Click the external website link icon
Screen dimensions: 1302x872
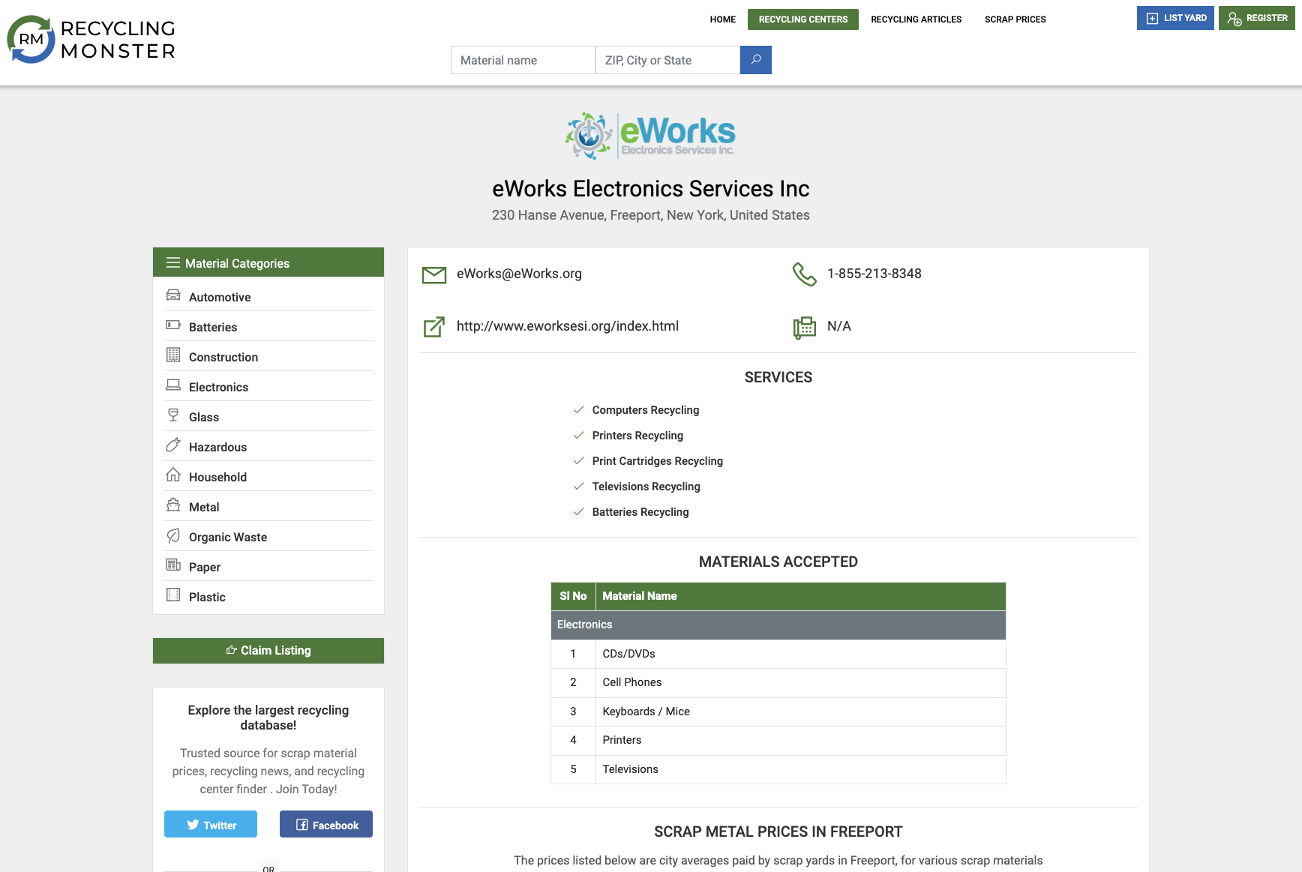(434, 327)
